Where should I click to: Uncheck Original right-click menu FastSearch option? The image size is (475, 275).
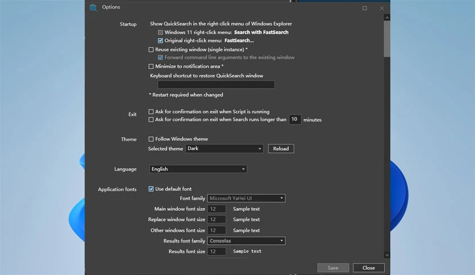point(160,40)
